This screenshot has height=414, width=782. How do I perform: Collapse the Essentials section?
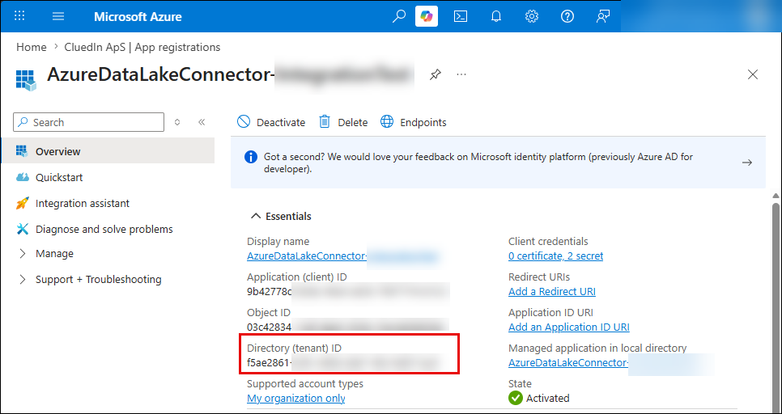click(281, 216)
